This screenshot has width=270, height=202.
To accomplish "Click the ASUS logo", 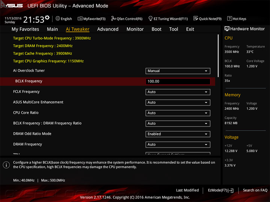I will point(12,5).
